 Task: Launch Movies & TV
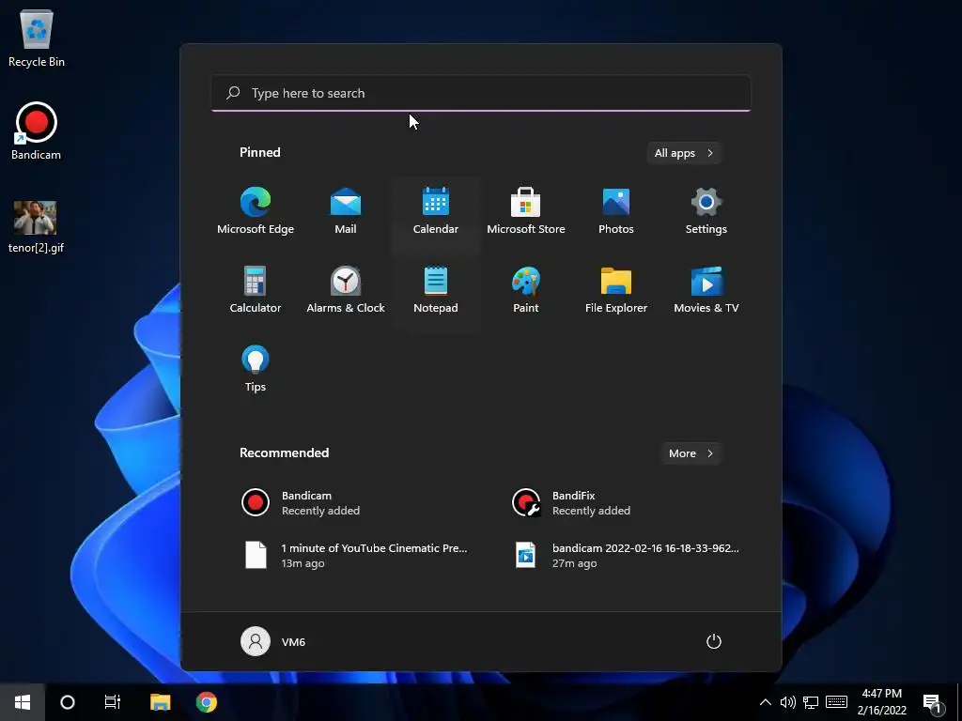pyautogui.click(x=706, y=291)
